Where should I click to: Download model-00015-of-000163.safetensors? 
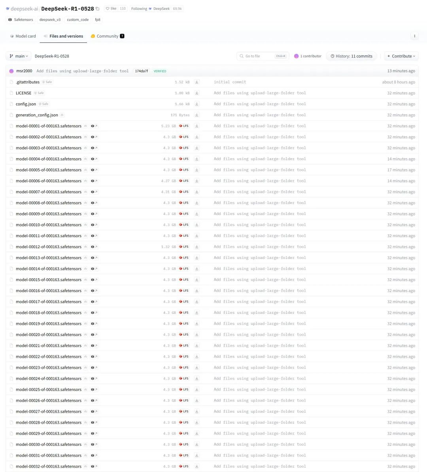196,279
